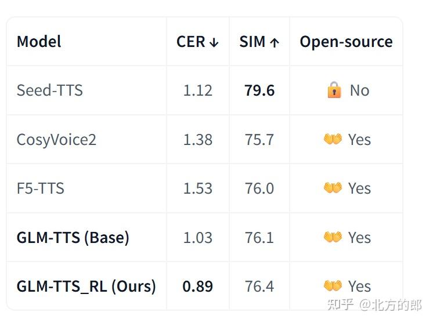Click the F5-TTS model name

pos(41,188)
